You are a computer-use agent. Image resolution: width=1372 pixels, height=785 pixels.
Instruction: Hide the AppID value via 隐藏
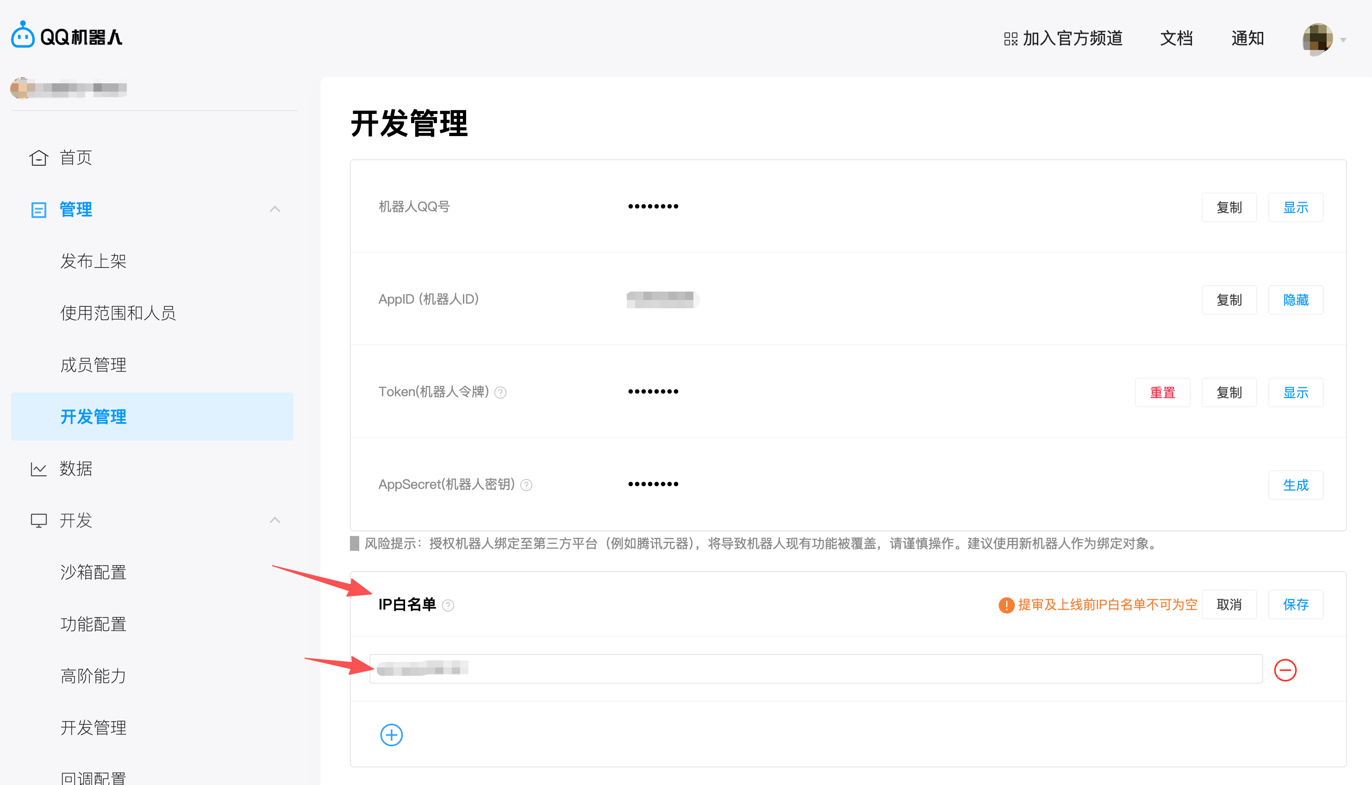click(x=1296, y=300)
